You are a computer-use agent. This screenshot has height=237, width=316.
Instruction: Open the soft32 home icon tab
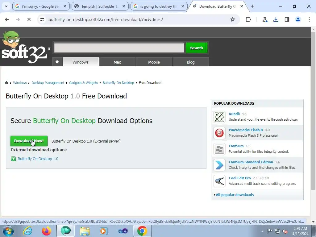coord(57,62)
